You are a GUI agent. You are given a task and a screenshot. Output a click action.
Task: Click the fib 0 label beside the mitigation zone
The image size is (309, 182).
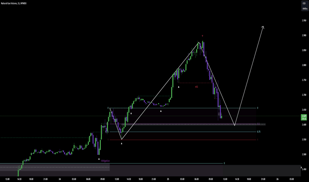click(x=224, y=163)
